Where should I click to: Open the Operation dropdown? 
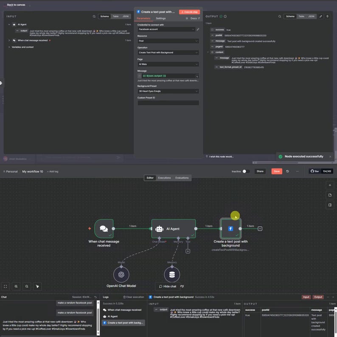click(x=168, y=53)
